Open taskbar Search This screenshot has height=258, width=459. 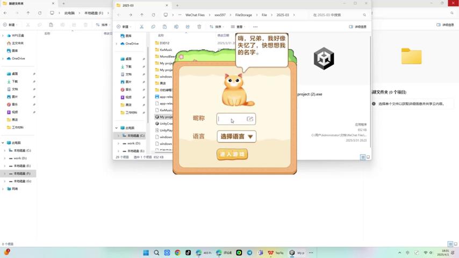(x=156, y=253)
